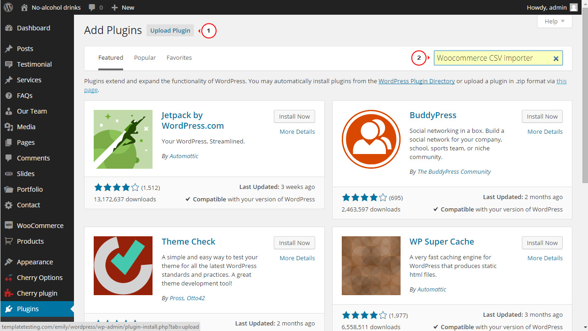Click the WP Super Cache star rating

365,315
